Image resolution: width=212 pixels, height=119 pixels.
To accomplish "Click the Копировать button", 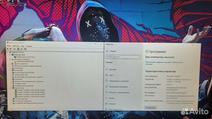I will point(150,108).
